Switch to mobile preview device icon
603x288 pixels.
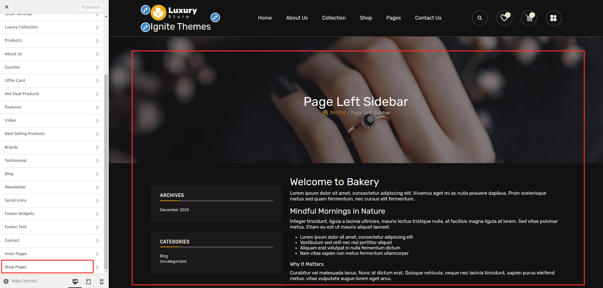click(x=101, y=281)
